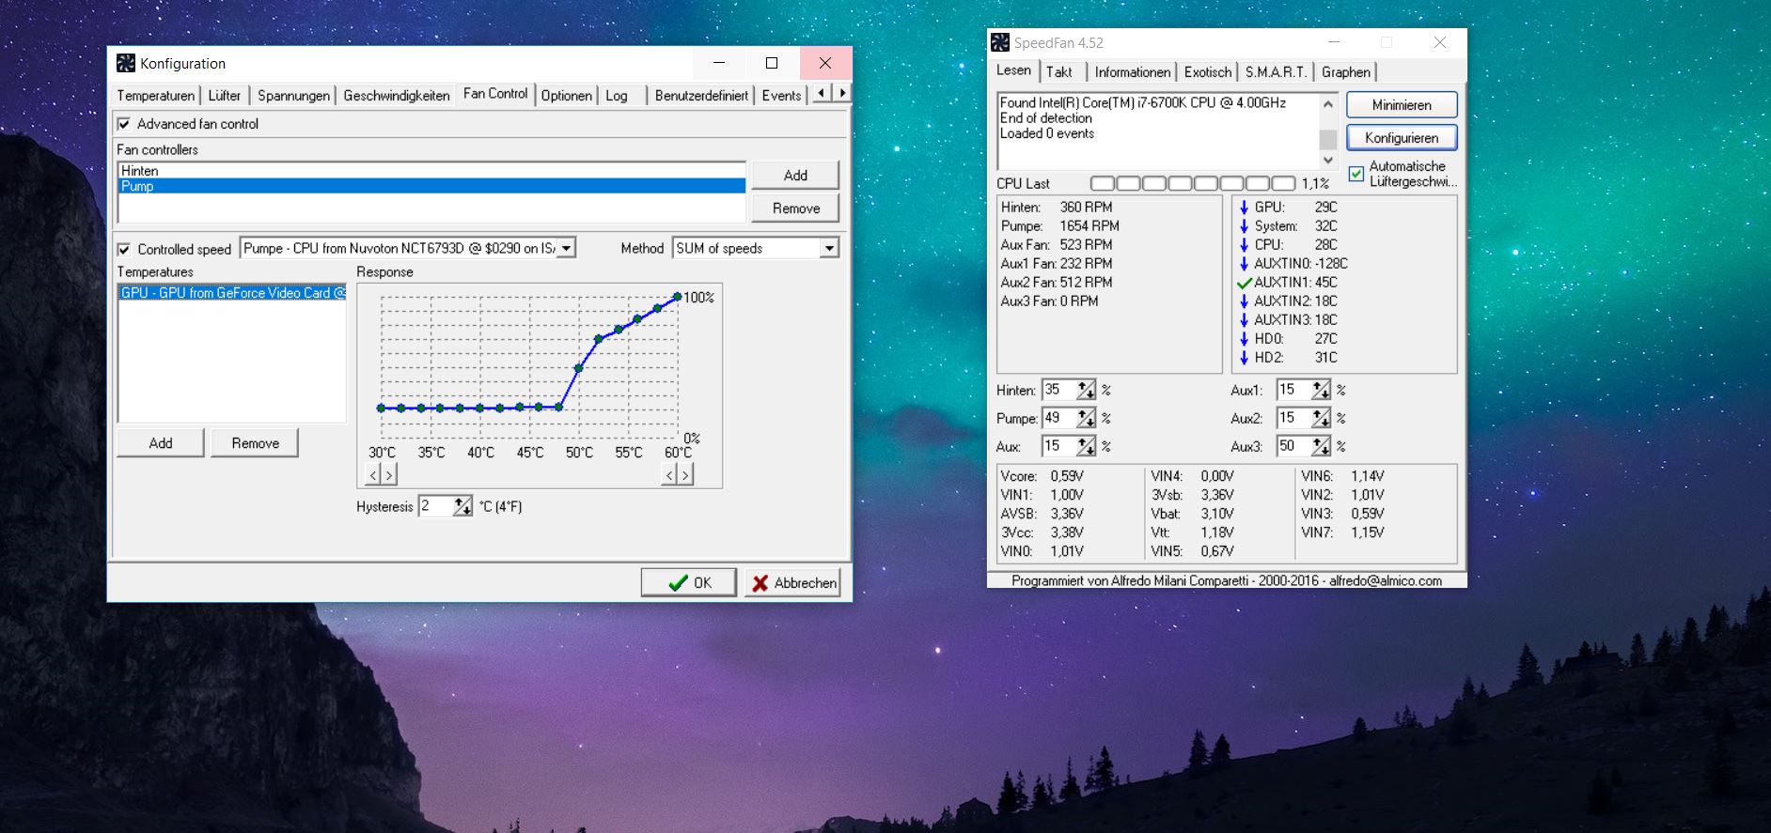Switch to Log tab
This screenshot has height=833, width=1771.
[617, 95]
